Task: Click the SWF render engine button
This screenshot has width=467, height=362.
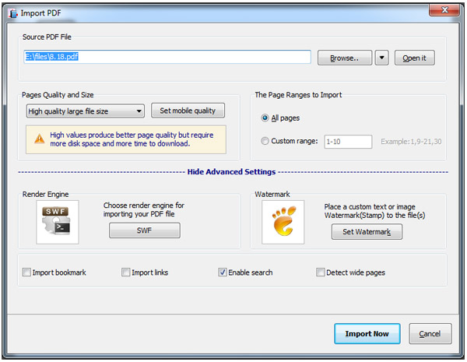Action: coord(145,230)
